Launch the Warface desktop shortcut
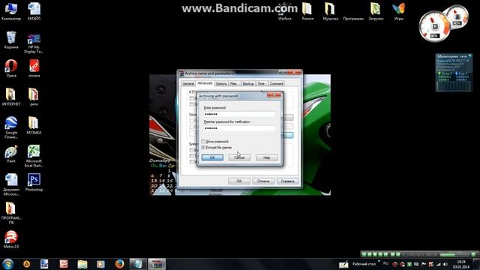 tap(285, 12)
